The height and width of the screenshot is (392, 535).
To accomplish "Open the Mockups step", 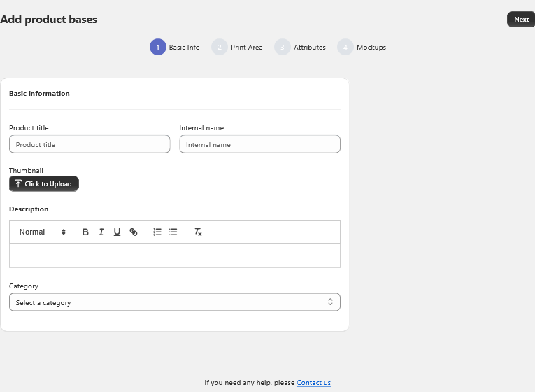I will coord(371,48).
